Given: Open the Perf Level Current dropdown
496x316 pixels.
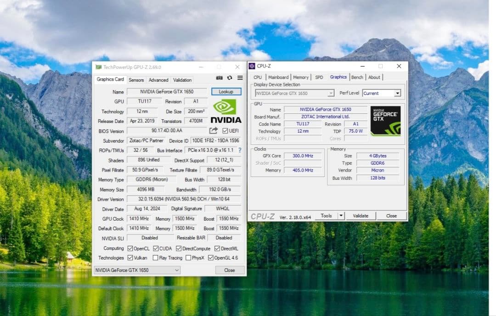Looking at the screenshot, I should click(382, 93).
